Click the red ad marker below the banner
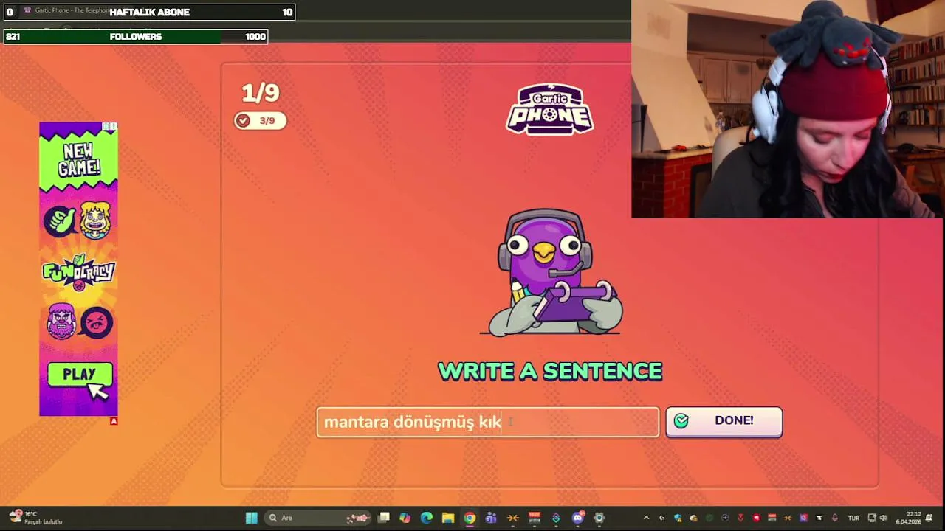945x531 pixels. (114, 421)
